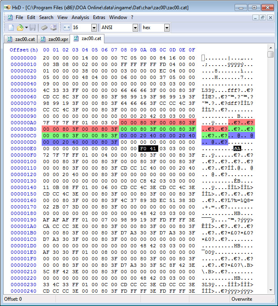The image size is (278, 306).
Task: Close the inner document window
Action: (270, 17)
